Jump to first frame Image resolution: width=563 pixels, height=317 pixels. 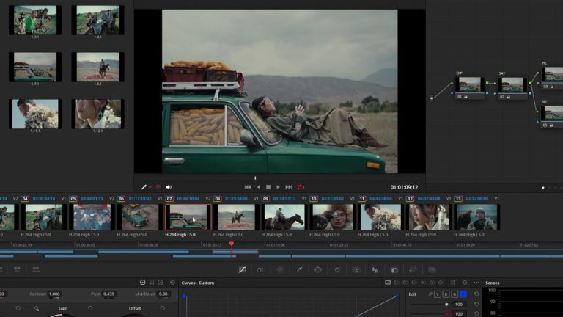click(x=248, y=187)
